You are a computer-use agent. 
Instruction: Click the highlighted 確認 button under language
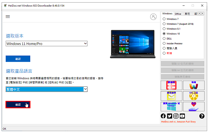18,104
